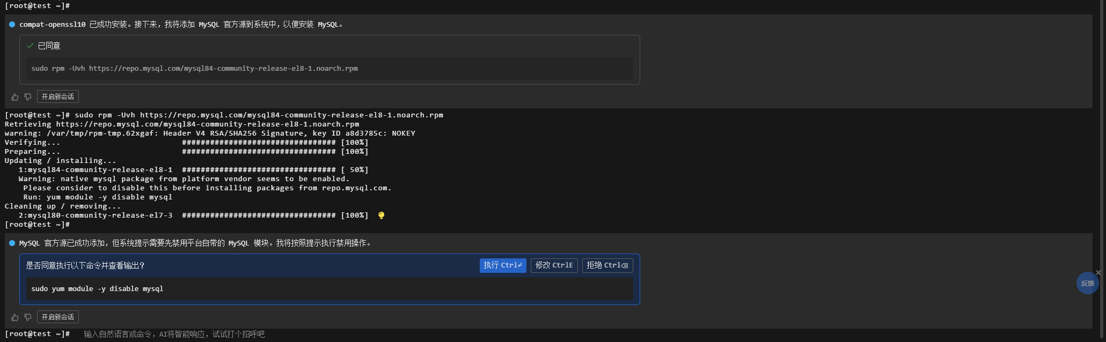Click the mysql80-community-release-el7-3 output line

click(x=193, y=215)
